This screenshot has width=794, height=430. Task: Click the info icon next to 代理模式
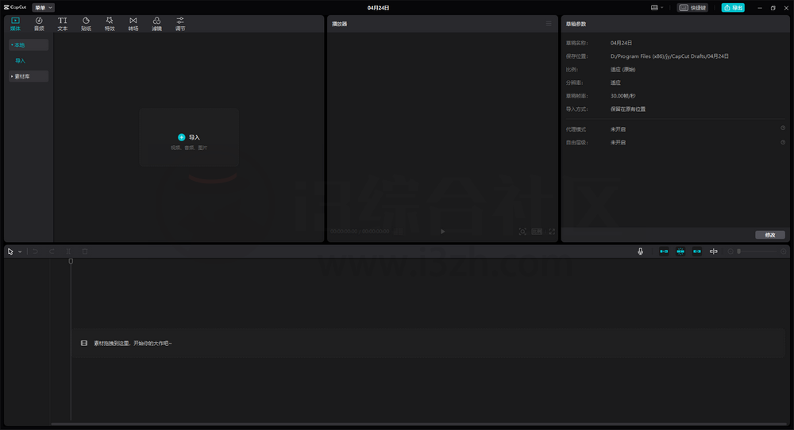(783, 129)
